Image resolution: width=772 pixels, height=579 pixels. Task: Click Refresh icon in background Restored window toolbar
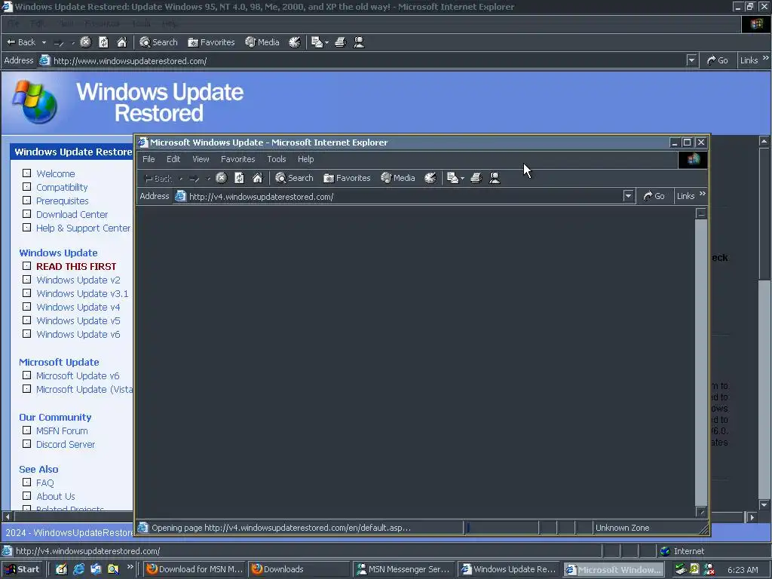click(x=103, y=42)
